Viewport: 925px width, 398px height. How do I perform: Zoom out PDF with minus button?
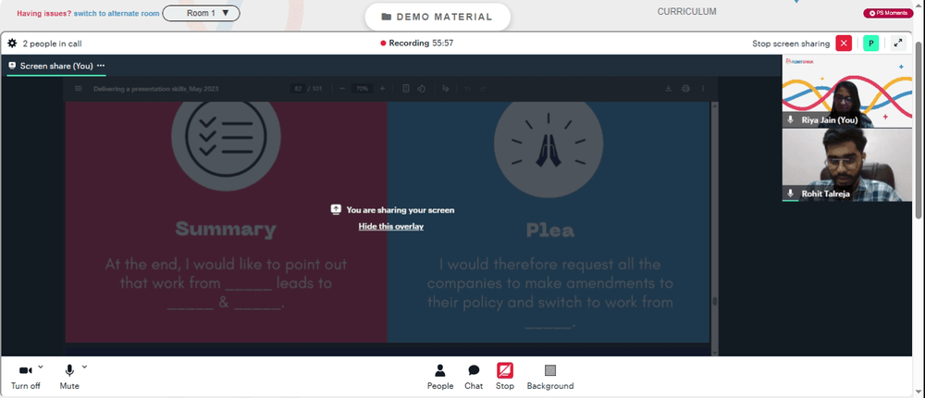click(342, 89)
